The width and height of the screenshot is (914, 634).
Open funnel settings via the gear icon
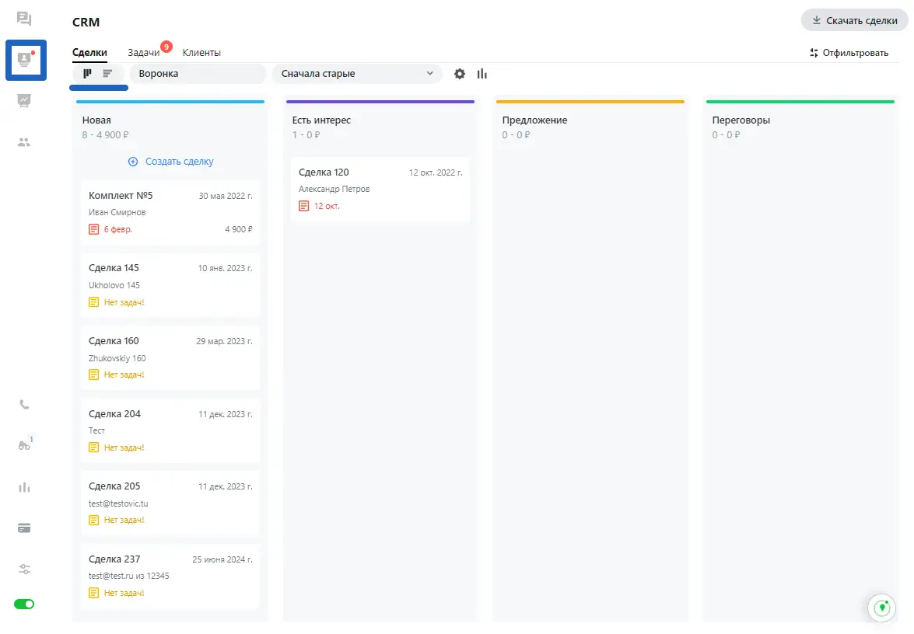[460, 74]
